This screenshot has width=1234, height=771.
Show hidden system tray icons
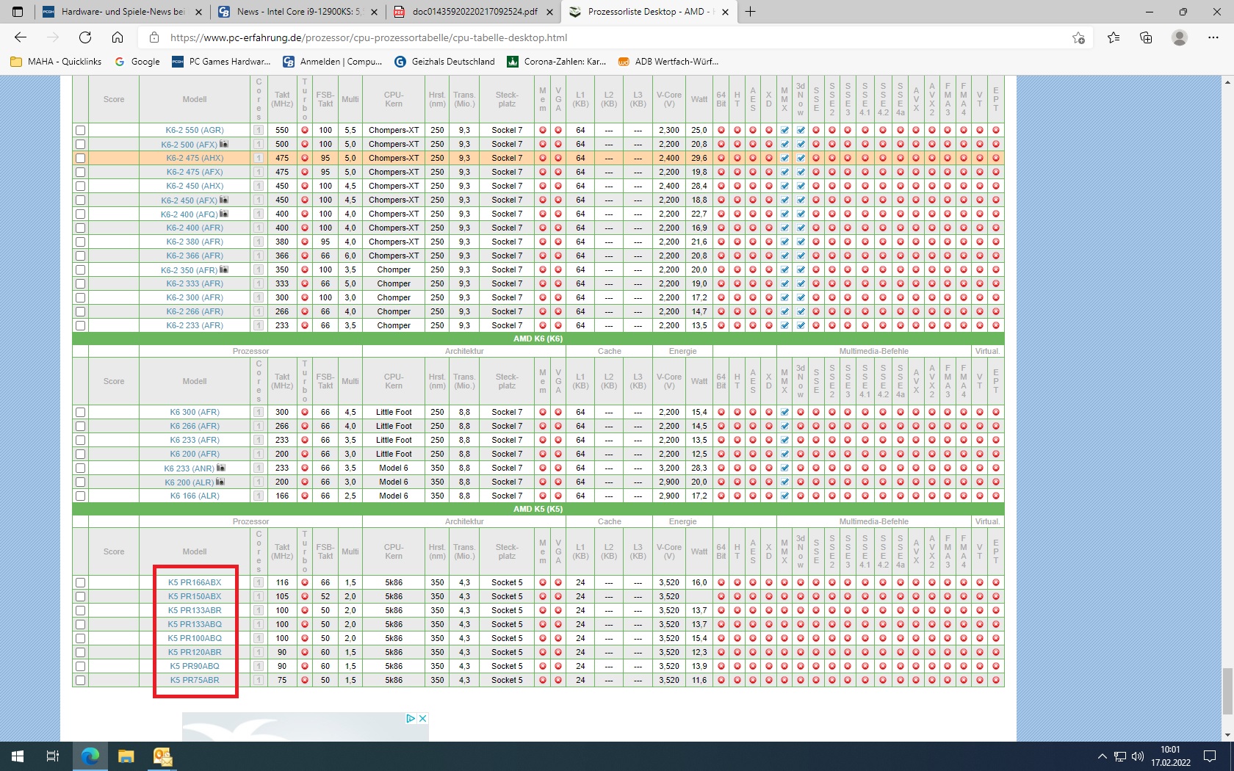click(1102, 756)
